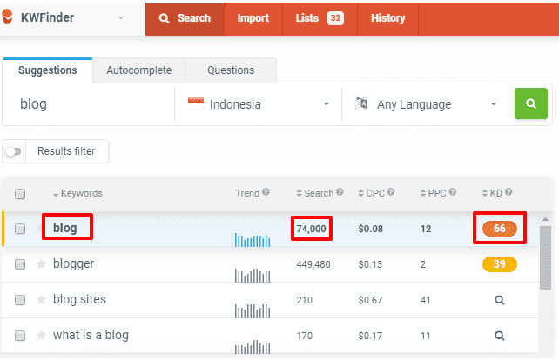Click the KWFinder logo icon

[7, 17]
